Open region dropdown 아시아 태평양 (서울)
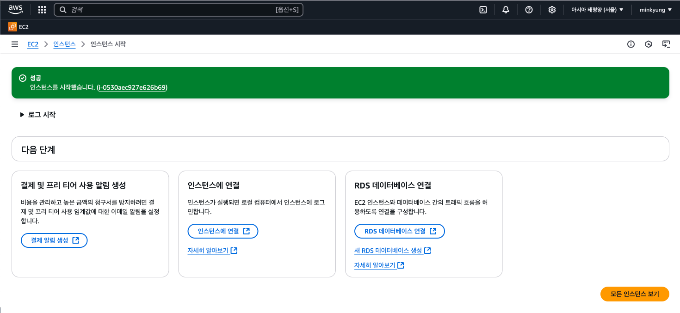Image resolution: width=680 pixels, height=313 pixels. coord(597,10)
